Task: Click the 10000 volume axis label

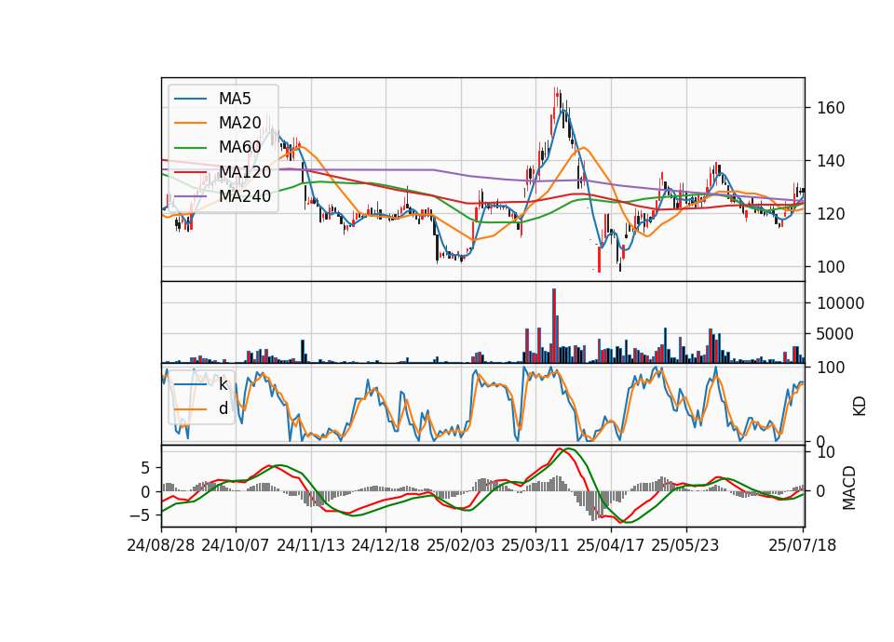Action: coord(840,303)
